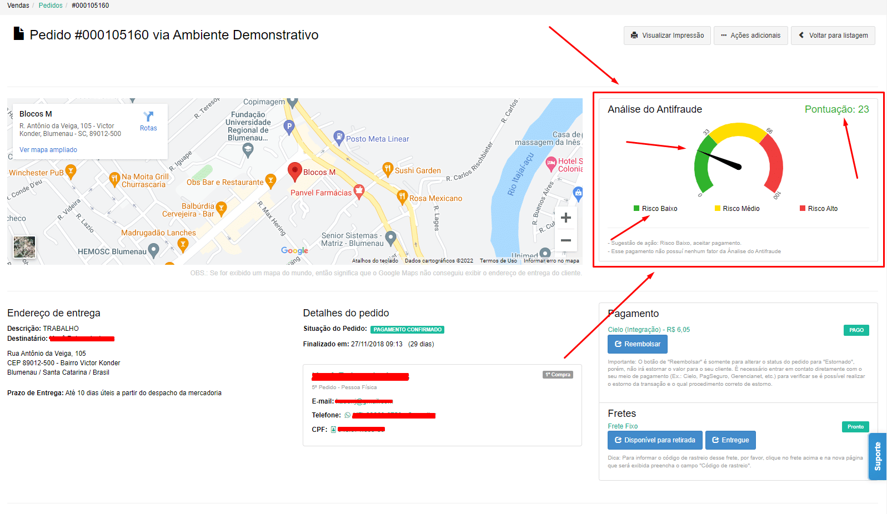Expand the Ações adicionais menu

coord(750,36)
